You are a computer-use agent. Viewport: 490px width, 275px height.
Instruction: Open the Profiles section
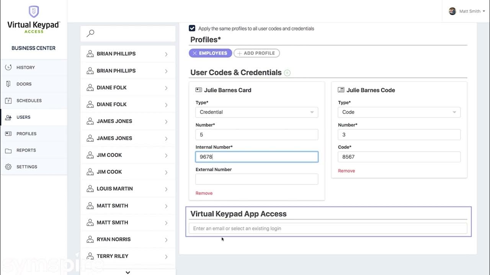pyautogui.click(x=34, y=134)
